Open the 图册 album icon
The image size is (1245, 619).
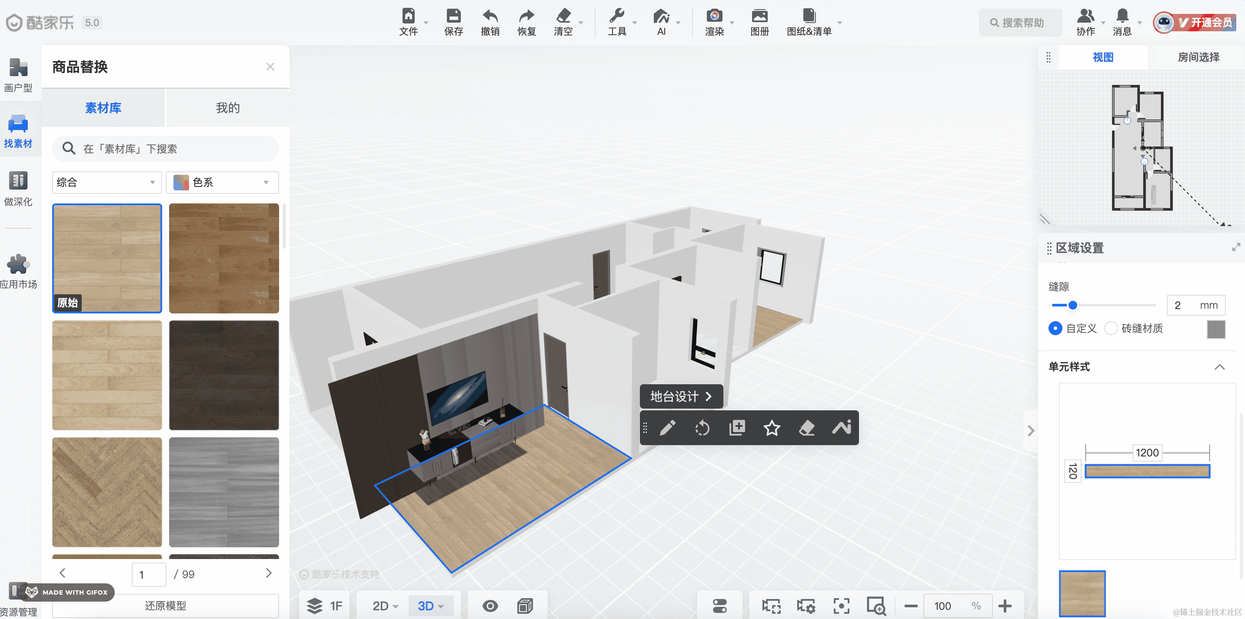[759, 16]
